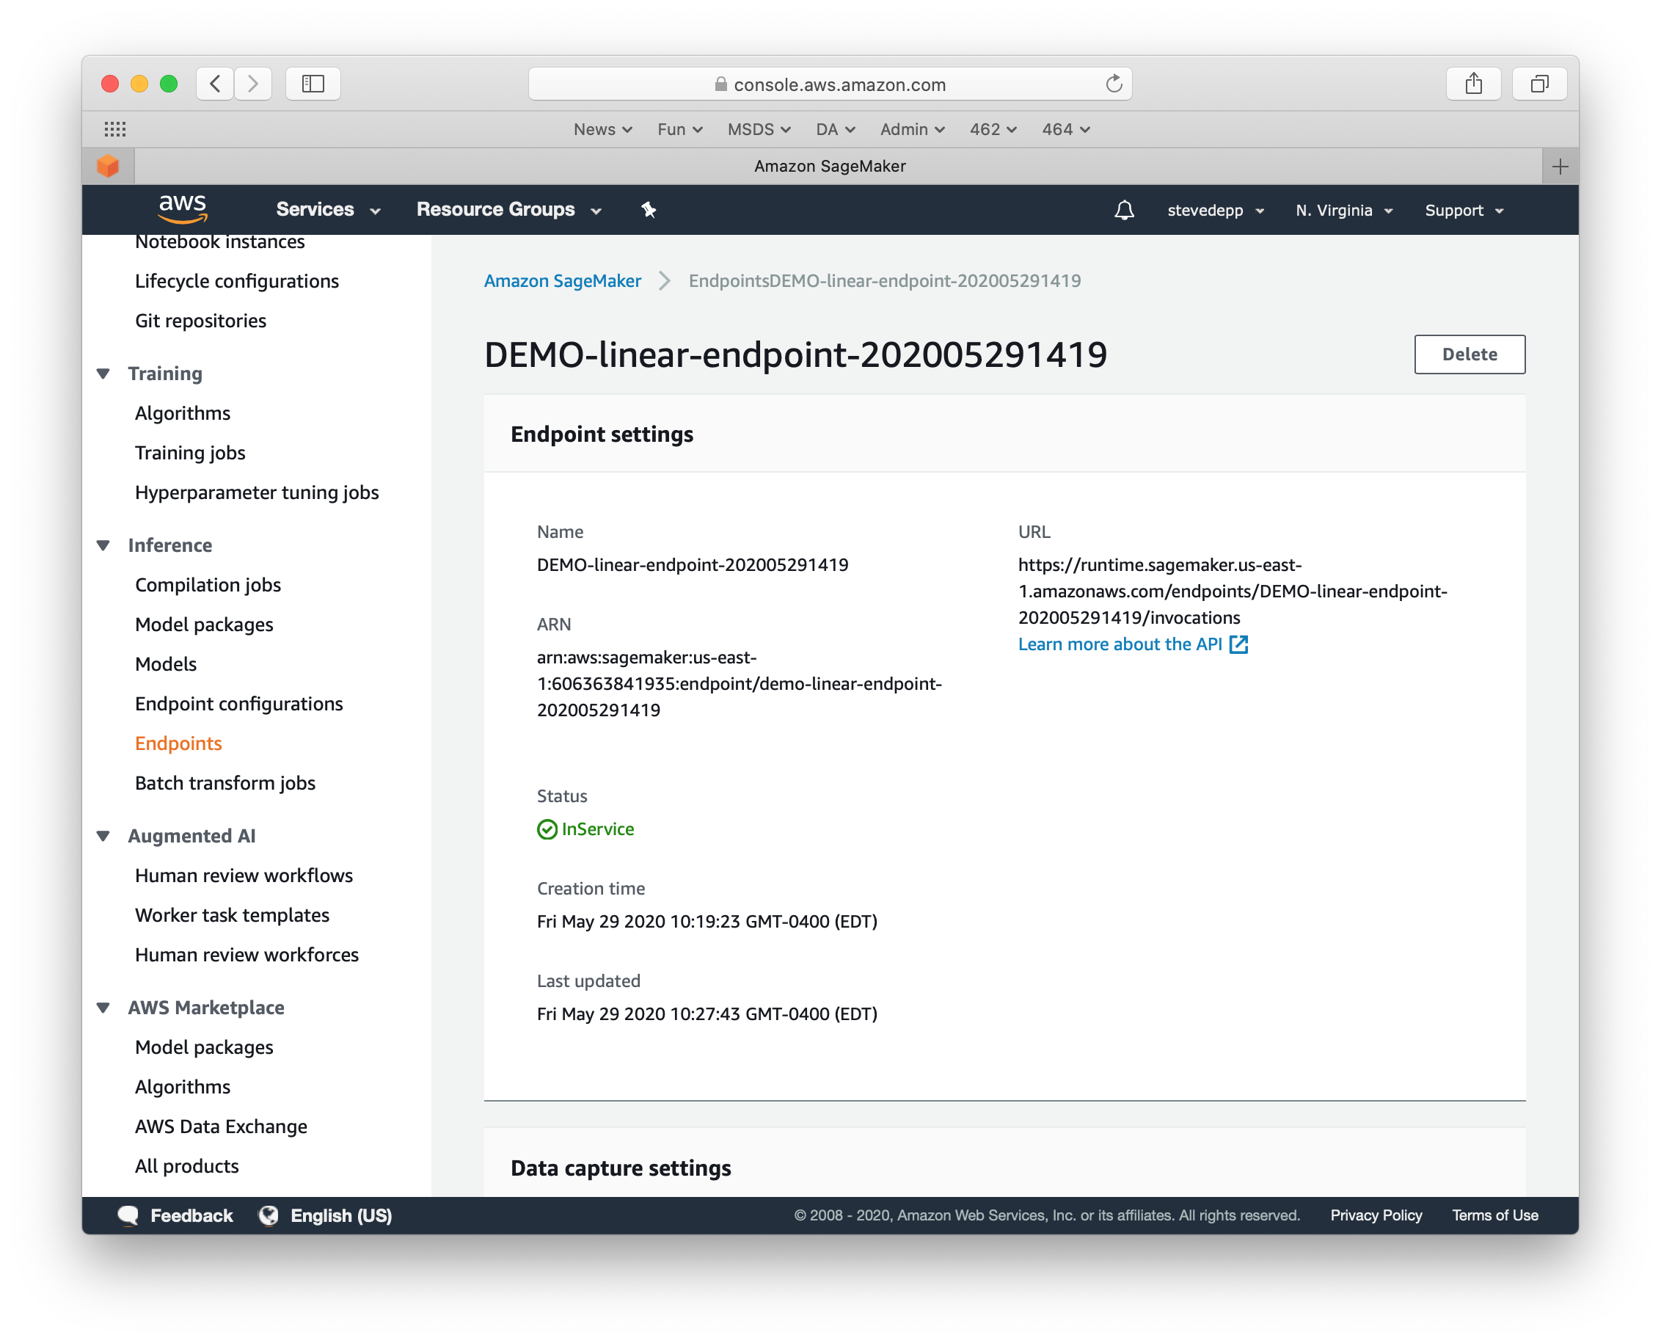Open the Safari share icon
The image size is (1661, 1343).
point(1473,84)
